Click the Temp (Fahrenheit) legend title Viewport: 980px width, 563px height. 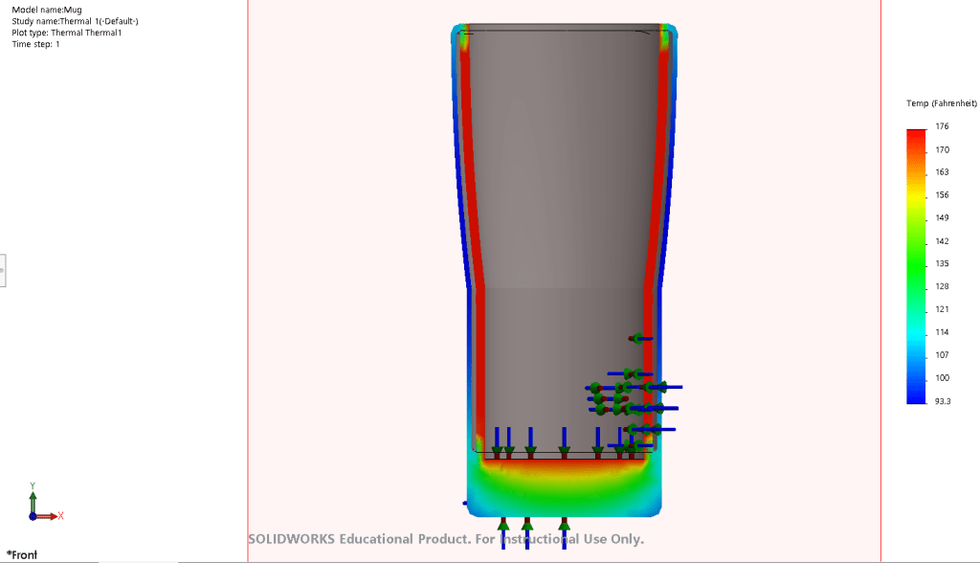tap(941, 102)
